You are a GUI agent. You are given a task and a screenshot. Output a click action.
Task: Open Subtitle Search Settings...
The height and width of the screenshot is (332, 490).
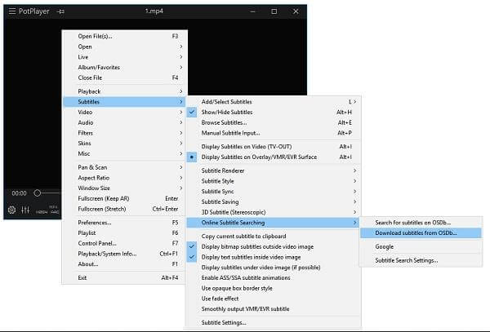coord(421,260)
